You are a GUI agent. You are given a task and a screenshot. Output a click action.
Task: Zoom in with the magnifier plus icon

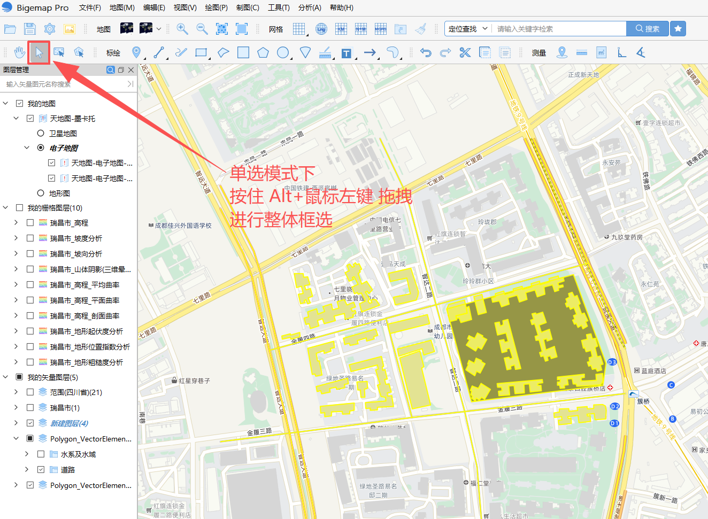pyautogui.click(x=182, y=29)
